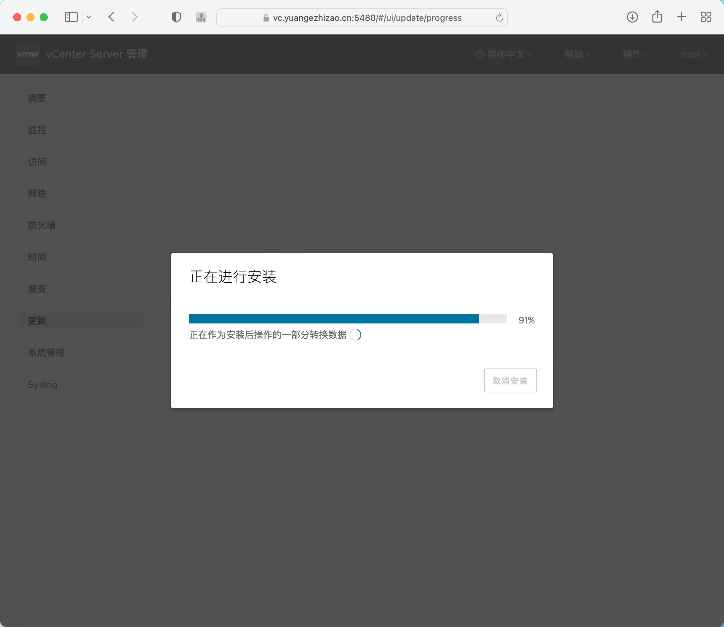Image resolution: width=724 pixels, height=627 pixels.
Task: Show the tab overview grid icon
Action: (x=706, y=17)
